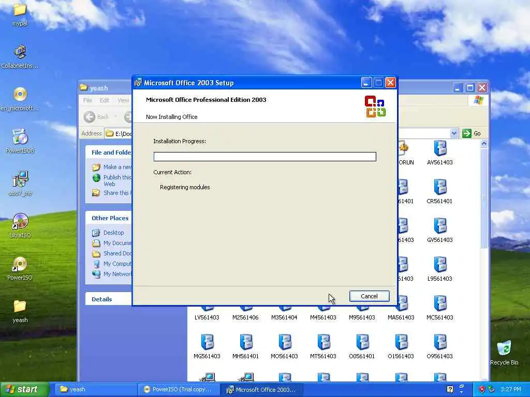The width and height of the screenshot is (530, 397).
Task: Select the AV561403 cabinet file
Action: [x=440, y=152]
